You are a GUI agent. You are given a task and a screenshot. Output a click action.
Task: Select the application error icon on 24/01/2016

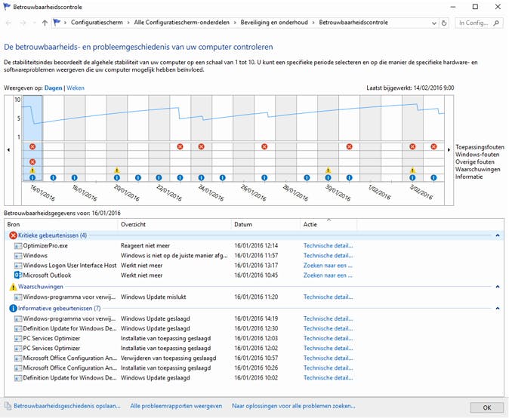tap(202, 146)
